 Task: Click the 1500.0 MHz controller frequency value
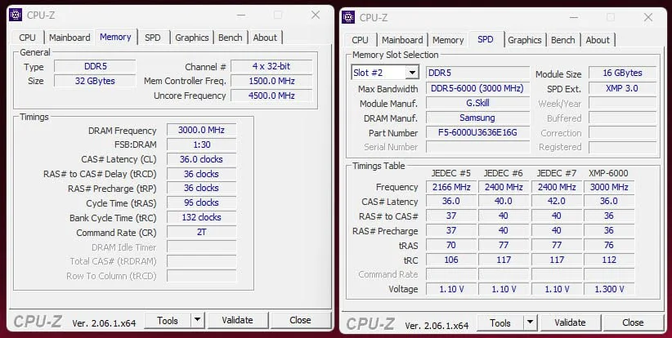[x=271, y=81]
